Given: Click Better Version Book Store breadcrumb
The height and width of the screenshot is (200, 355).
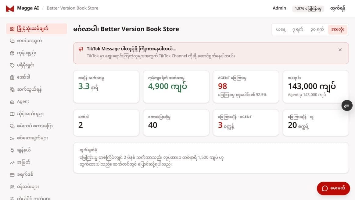Looking at the screenshot, I should click(73, 8).
